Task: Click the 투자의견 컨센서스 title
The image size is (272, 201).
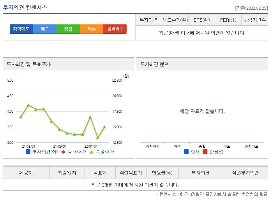Action: [x=25, y=8]
